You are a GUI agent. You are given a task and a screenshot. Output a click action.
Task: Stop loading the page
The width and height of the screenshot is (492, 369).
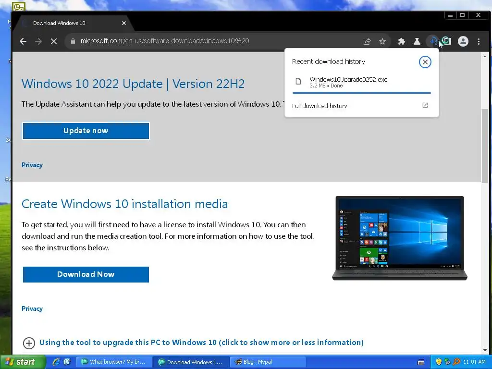(x=54, y=41)
